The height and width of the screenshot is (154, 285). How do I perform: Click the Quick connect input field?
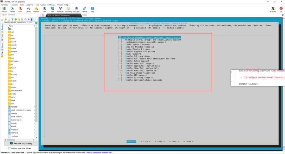point(19,15)
